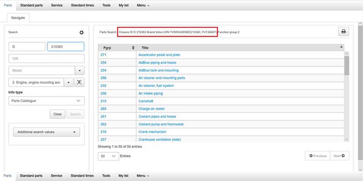363x181 pixels.
Task: Expand Additional search values dropdown
Action: pos(47,132)
